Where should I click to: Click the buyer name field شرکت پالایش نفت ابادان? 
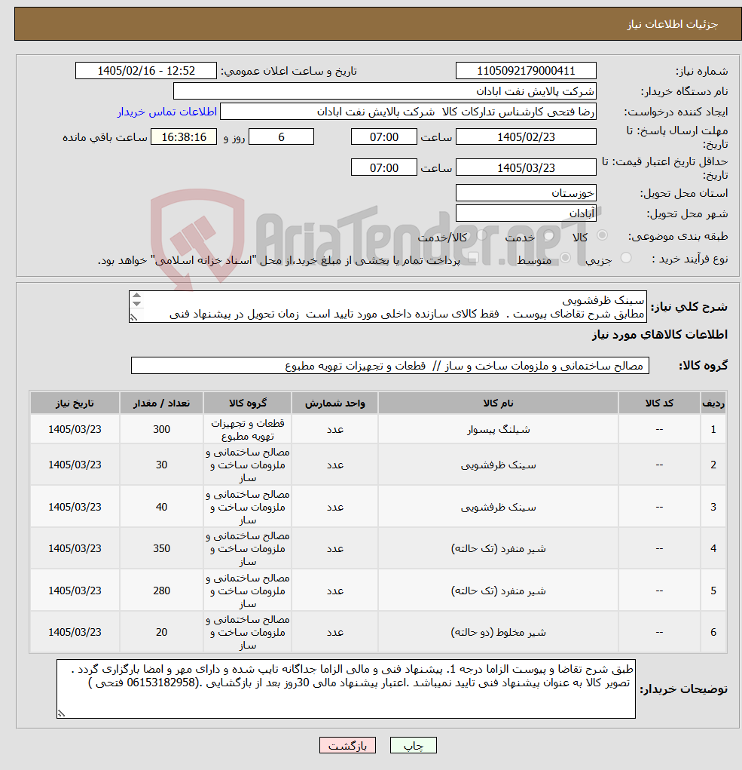click(384, 91)
